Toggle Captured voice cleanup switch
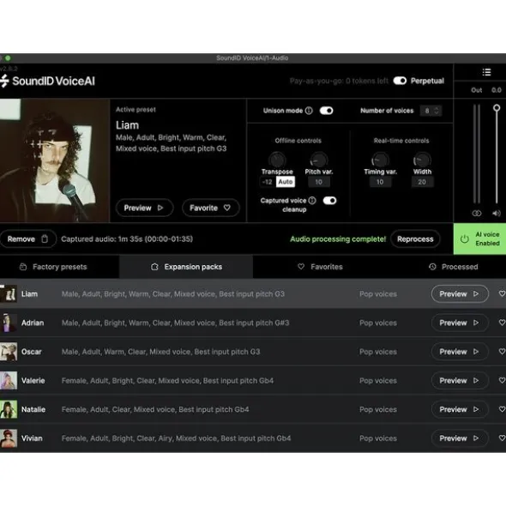Screen dimensions: 506x507 point(329,201)
